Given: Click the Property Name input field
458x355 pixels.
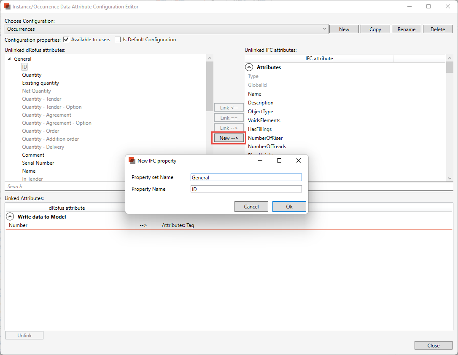Looking at the screenshot, I should point(246,189).
